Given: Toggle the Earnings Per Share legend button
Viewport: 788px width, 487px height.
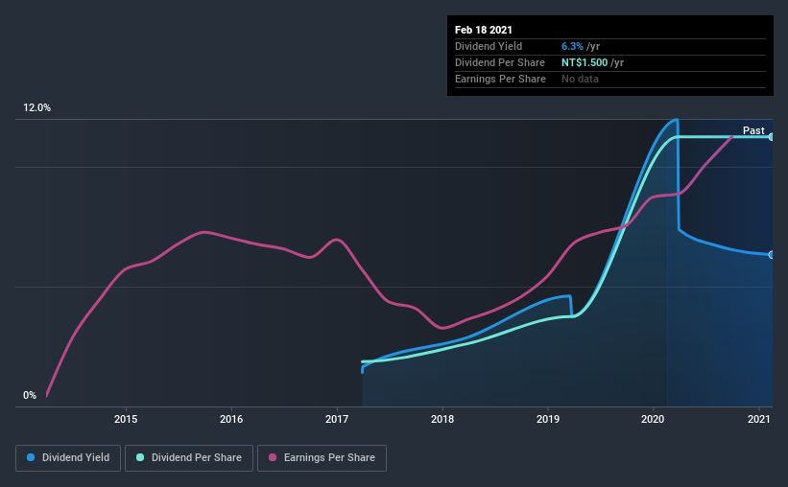Looking at the screenshot, I should tap(322, 458).
